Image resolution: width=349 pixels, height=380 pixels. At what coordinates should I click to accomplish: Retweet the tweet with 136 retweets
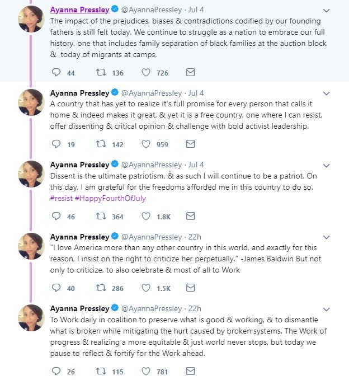click(101, 72)
